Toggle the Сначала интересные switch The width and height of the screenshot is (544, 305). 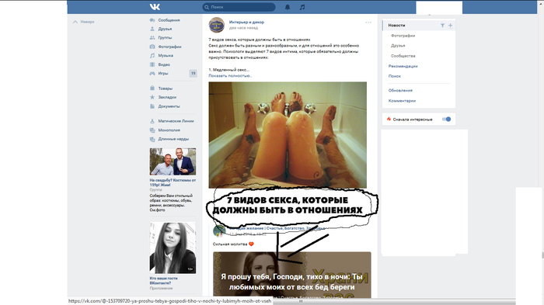tap(446, 120)
